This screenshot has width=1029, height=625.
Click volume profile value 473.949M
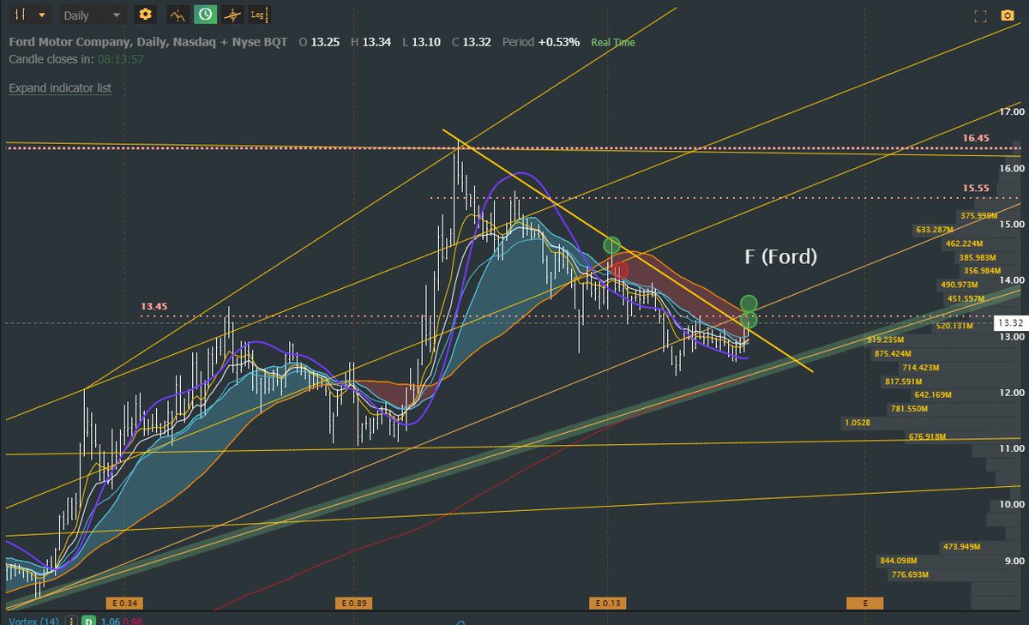pyautogui.click(x=961, y=547)
